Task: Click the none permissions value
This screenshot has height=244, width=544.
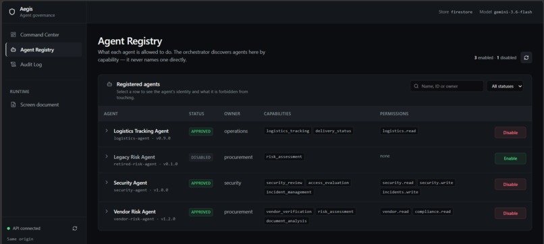Action: coord(385,156)
